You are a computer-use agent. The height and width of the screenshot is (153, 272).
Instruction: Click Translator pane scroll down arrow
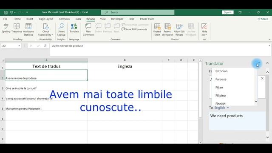coord(267,137)
